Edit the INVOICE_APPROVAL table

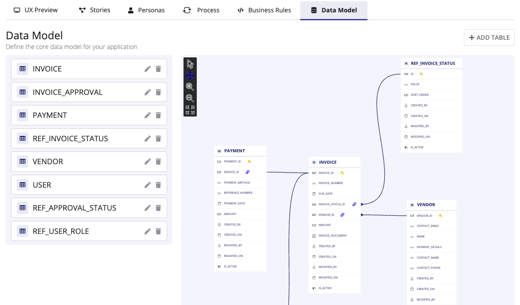pos(148,92)
